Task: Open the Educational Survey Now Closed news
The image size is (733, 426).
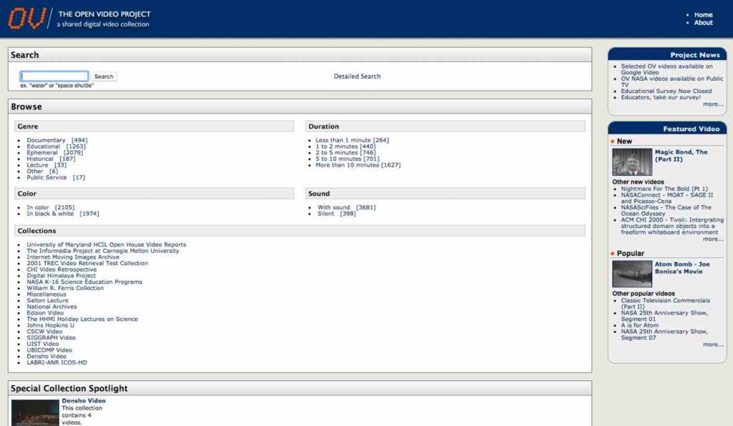Action: pyautogui.click(x=666, y=91)
